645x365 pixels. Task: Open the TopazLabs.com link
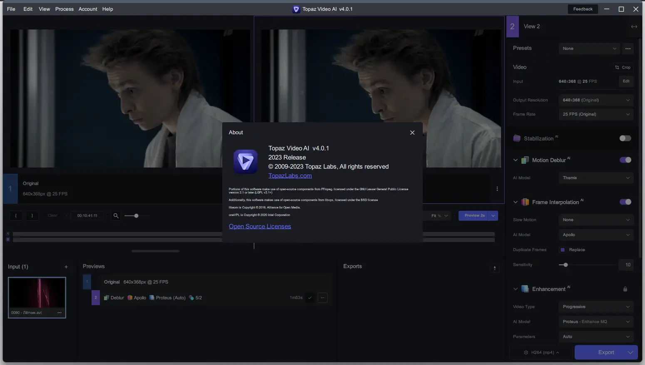pyautogui.click(x=290, y=176)
